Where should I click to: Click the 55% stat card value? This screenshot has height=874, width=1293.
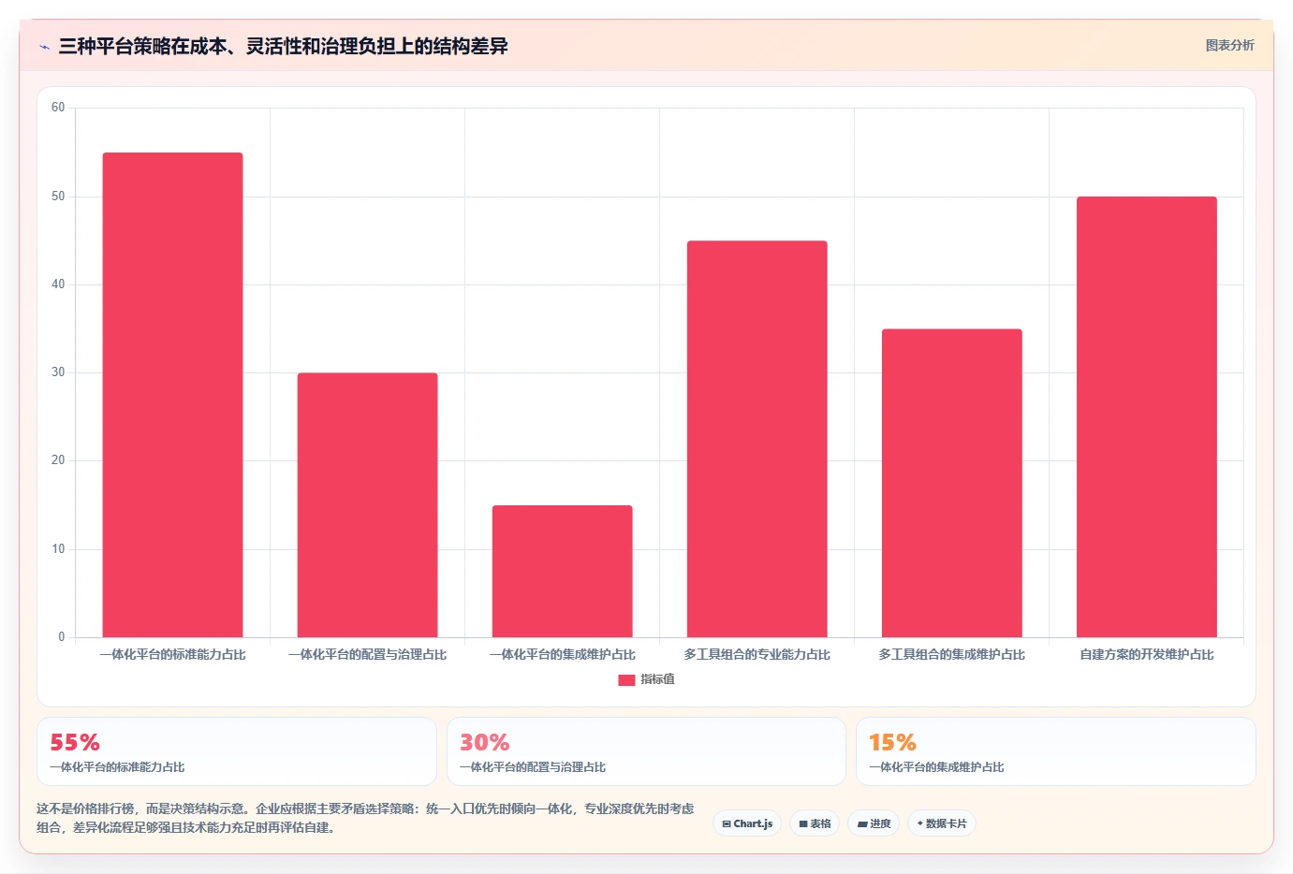75,742
